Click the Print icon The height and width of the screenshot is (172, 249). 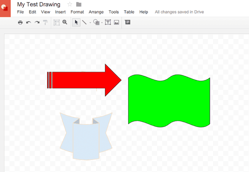click(20, 22)
